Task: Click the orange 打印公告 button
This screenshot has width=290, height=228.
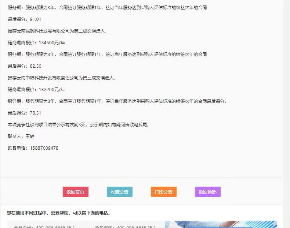Action: [163, 192]
